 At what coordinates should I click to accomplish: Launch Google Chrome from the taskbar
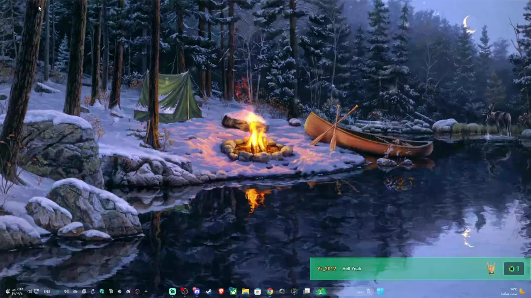coord(270,291)
